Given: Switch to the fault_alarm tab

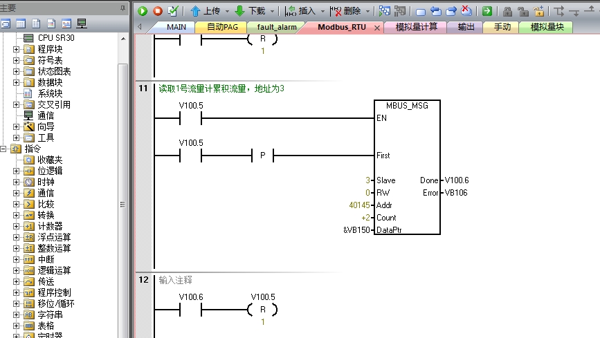Looking at the screenshot, I should click(277, 28).
